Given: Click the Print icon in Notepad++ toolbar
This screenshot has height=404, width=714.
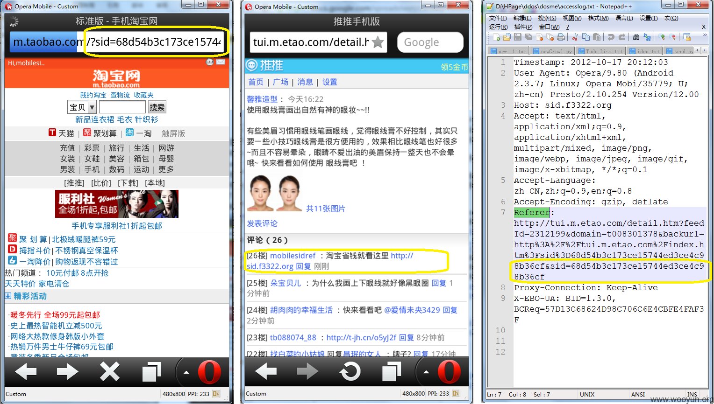Looking at the screenshot, I should coord(561,37).
